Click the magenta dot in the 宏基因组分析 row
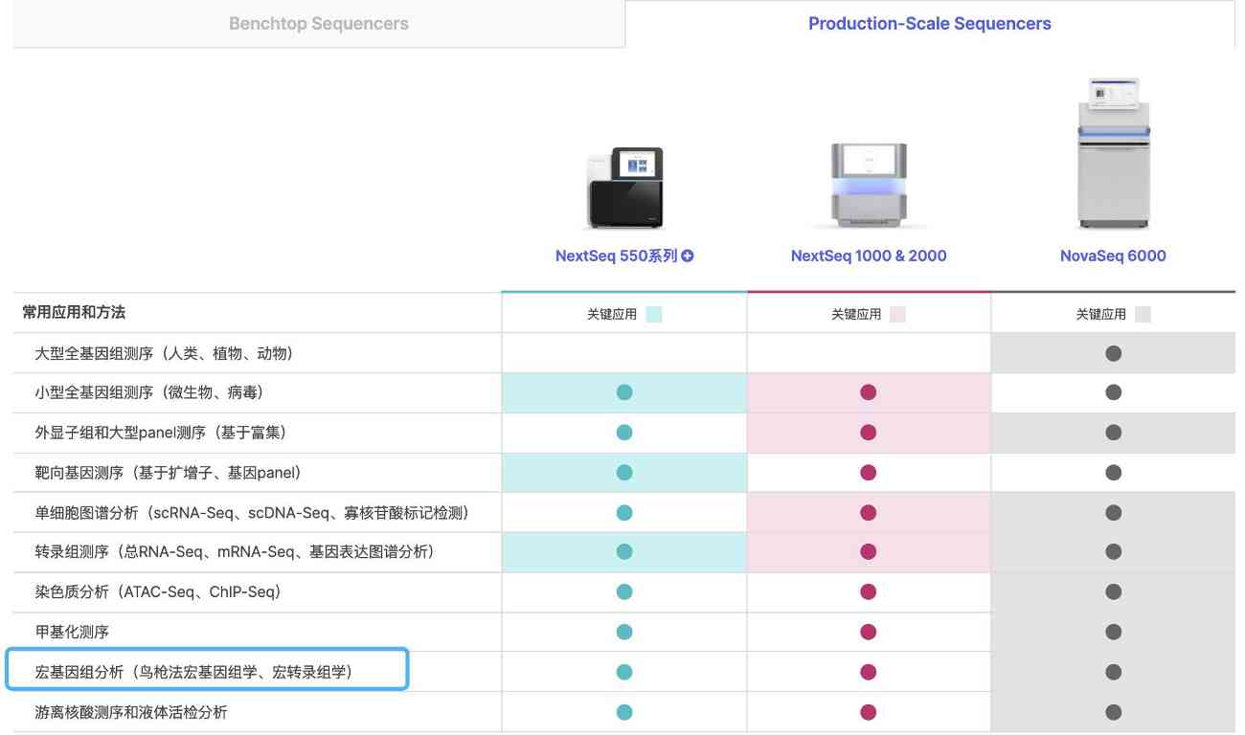This screenshot has width=1245, height=735. coord(869,673)
